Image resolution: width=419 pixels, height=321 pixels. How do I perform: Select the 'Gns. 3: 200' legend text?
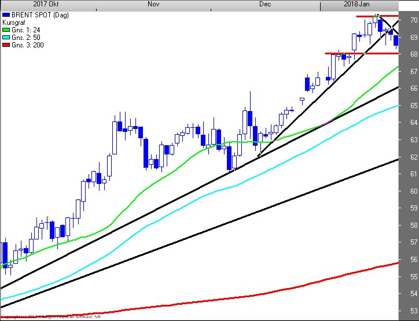click(x=28, y=45)
